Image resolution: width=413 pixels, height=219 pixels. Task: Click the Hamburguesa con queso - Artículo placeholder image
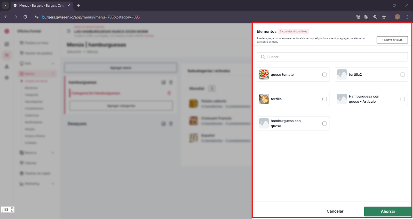(x=342, y=99)
